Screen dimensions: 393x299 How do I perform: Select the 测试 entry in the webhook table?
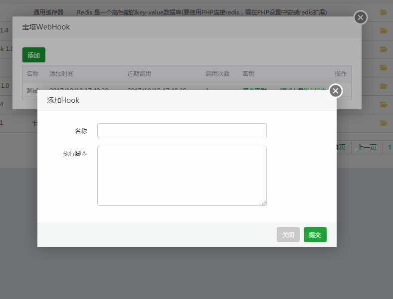pos(32,89)
